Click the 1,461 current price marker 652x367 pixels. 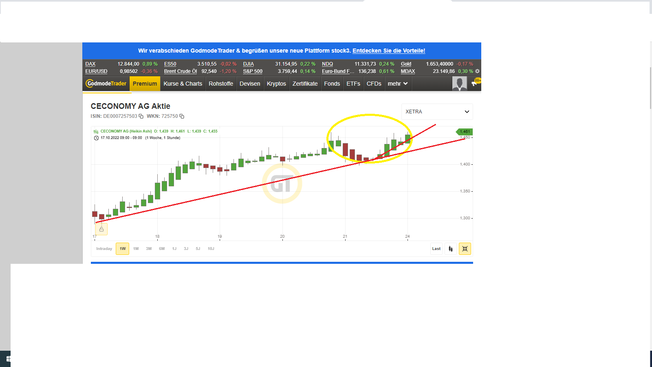[x=464, y=132]
